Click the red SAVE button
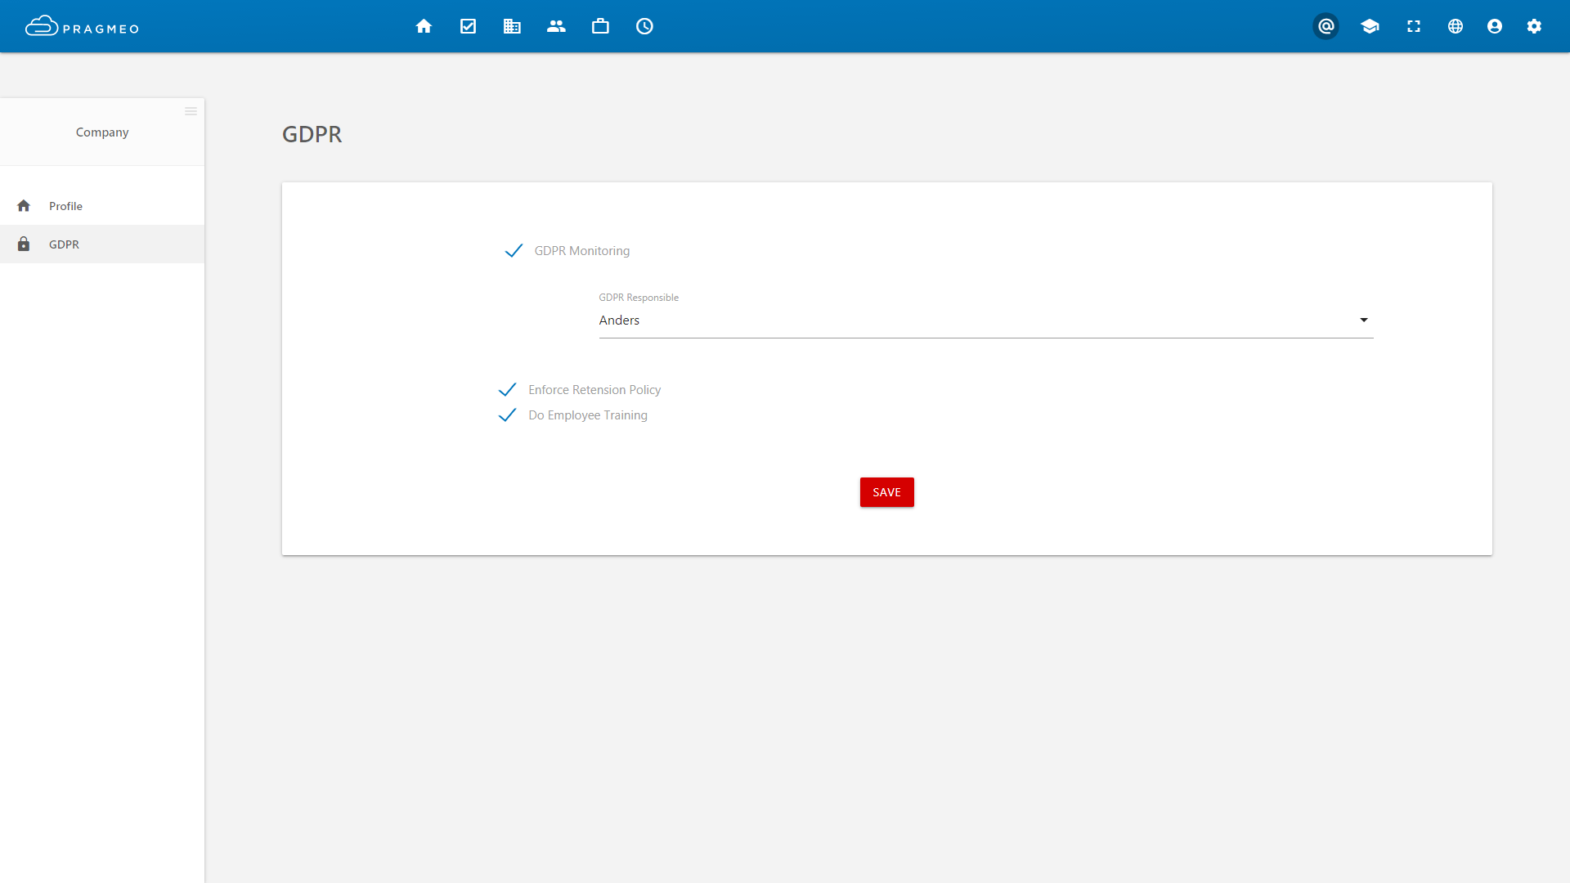The height and width of the screenshot is (883, 1570). coord(886,492)
